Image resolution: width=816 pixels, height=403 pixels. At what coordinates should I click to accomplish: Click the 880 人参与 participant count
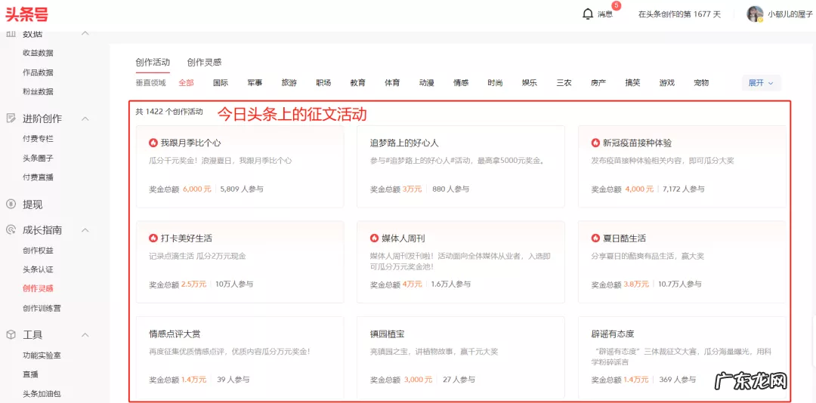click(450, 189)
